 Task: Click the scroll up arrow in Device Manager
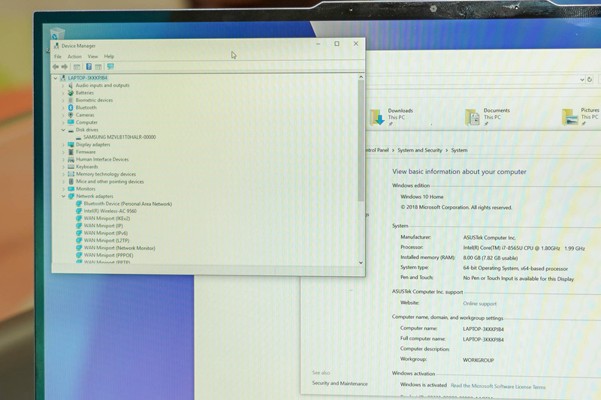tap(361, 77)
